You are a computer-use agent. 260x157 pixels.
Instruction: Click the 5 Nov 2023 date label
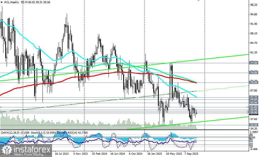80,154
